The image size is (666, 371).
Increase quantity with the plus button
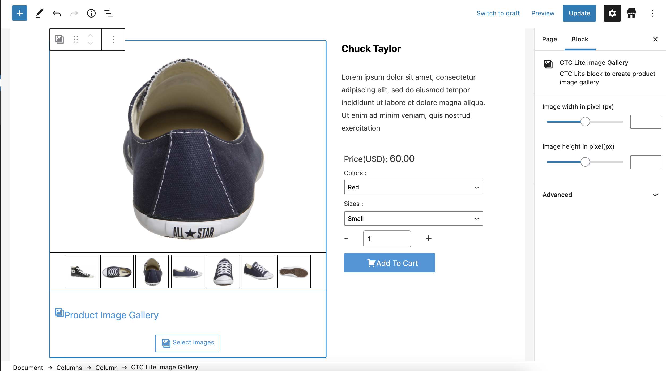(x=428, y=238)
